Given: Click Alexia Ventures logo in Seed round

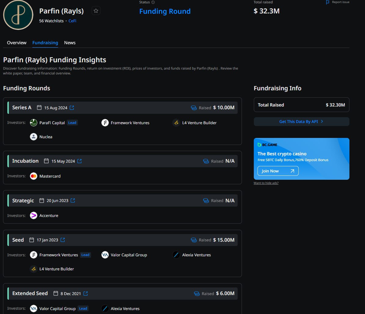Looking at the screenshot, I should (176, 255).
